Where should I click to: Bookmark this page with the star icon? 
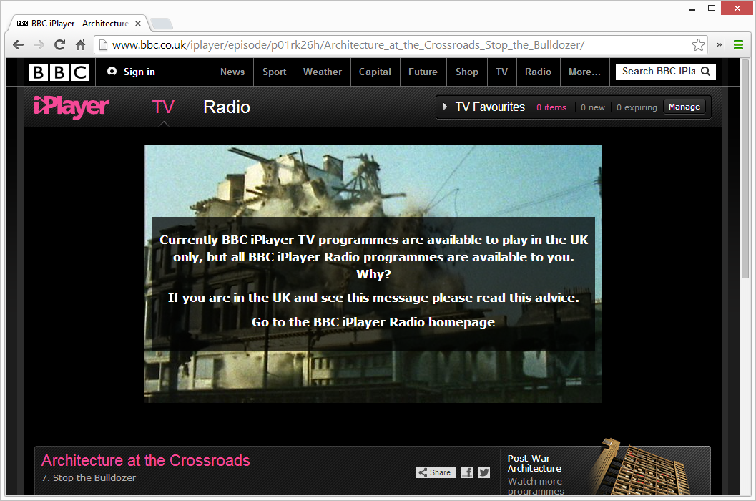[698, 45]
